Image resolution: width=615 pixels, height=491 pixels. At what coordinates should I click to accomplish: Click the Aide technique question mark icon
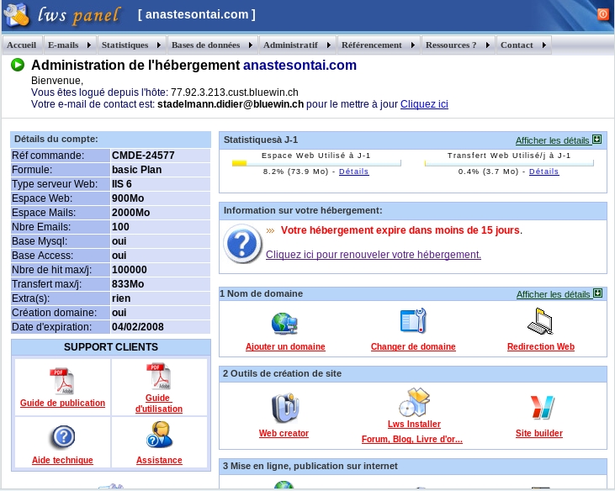(x=63, y=436)
